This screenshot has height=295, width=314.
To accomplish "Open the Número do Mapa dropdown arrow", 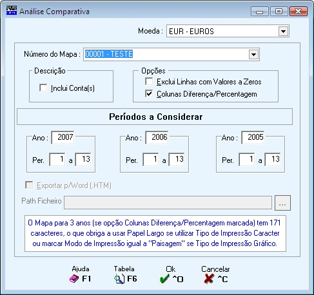I will (x=253, y=54).
